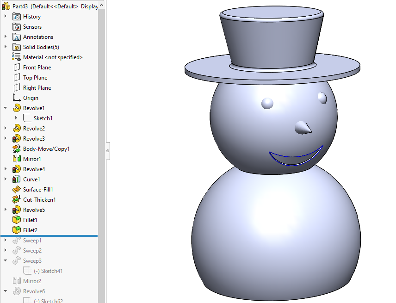The width and height of the screenshot is (396, 303).
Task: Click the Solid Bodies(5) folder icon
Action: pos(17,47)
